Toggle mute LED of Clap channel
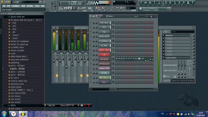The height and width of the screenshot is (117, 208). pos(91,32)
